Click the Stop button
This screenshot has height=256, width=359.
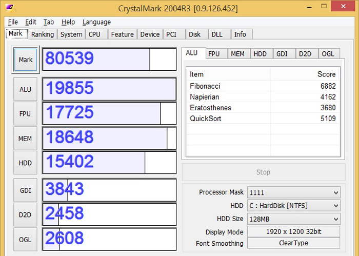[263, 172]
